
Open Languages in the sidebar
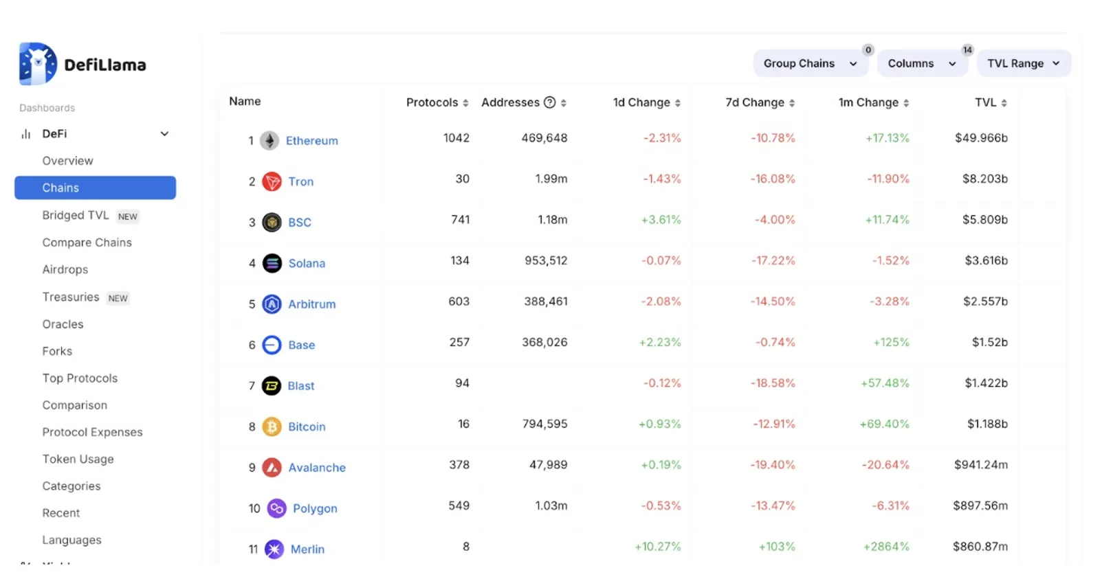(71, 540)
